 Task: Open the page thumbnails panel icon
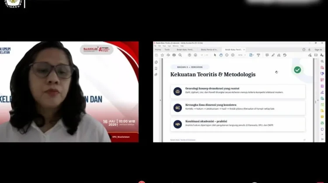(156, 62)
